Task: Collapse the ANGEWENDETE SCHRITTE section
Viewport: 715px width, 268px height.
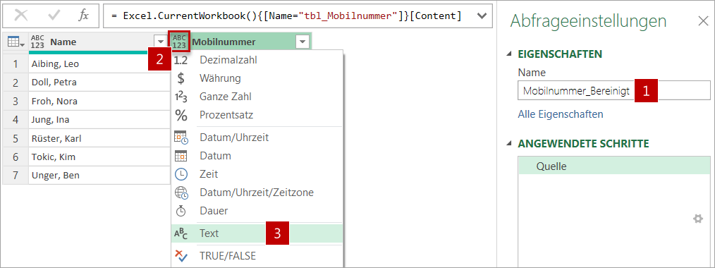Action: tap(509, 144)
